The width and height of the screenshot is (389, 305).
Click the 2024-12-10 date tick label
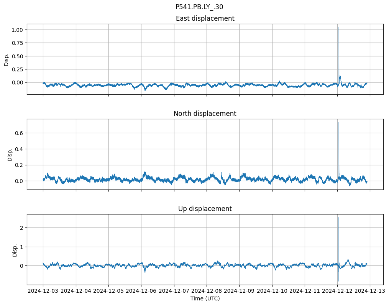point(272,291)
